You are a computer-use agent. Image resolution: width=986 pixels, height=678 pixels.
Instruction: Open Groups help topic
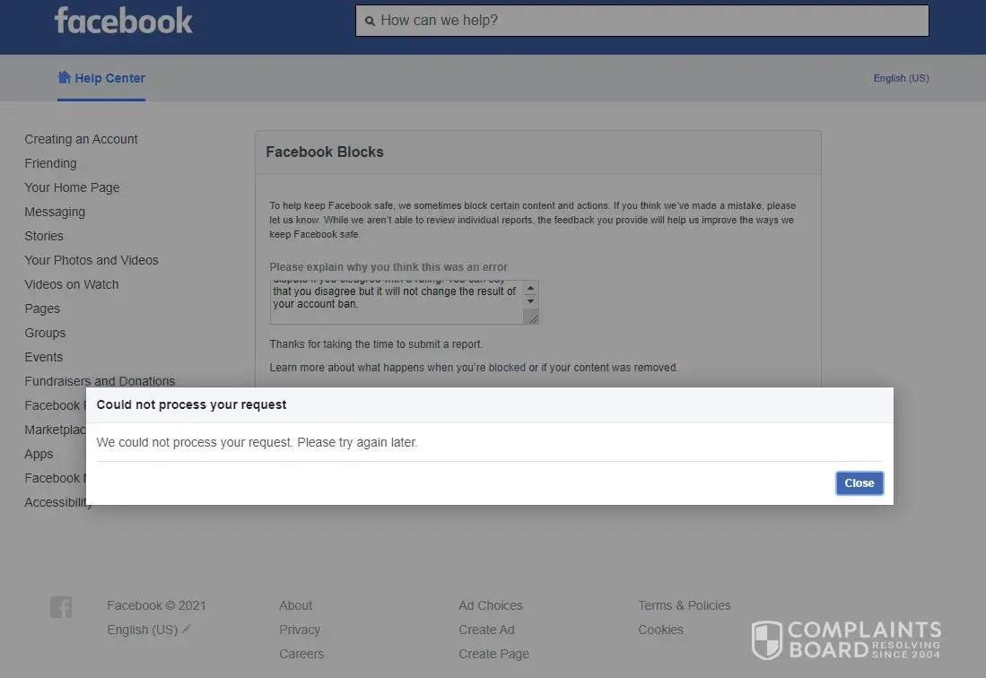[45, 333]
